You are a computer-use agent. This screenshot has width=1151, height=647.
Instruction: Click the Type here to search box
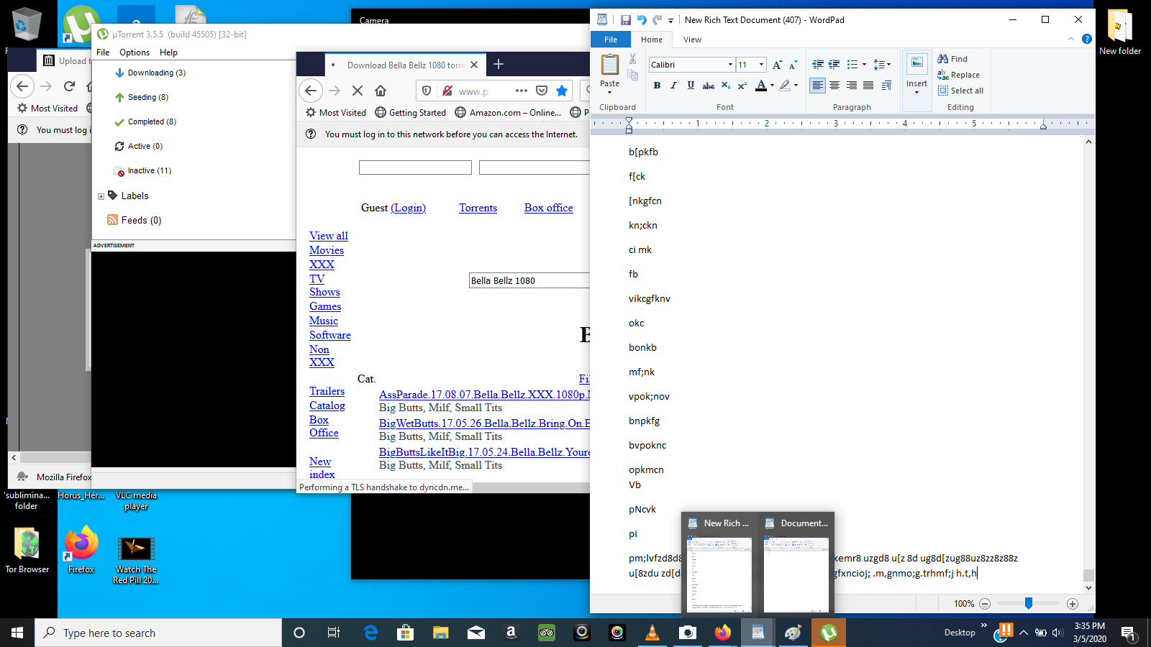(x=158, y=633)
